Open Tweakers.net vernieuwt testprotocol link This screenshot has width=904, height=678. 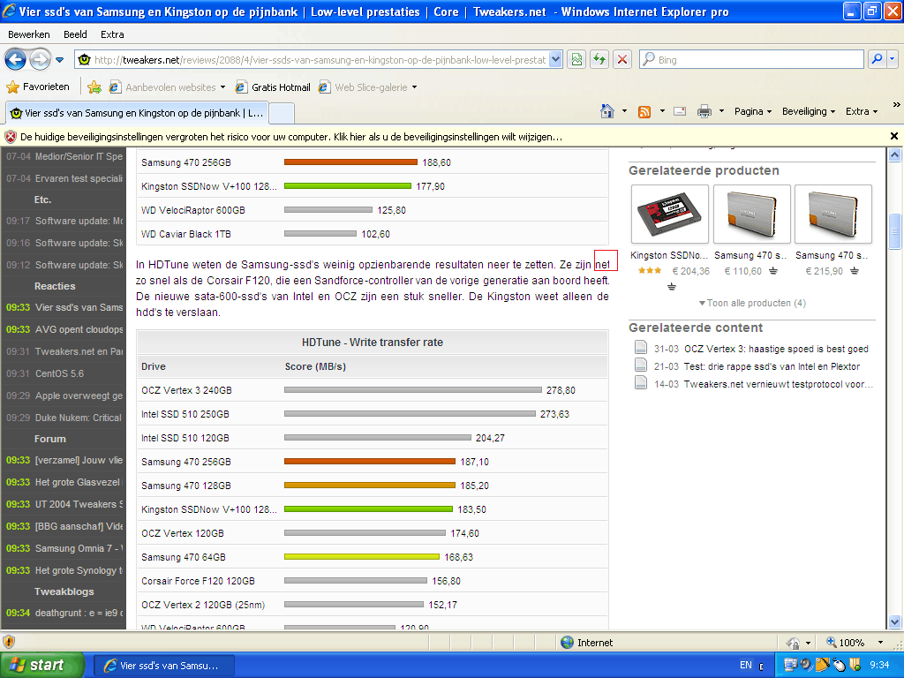779,384
